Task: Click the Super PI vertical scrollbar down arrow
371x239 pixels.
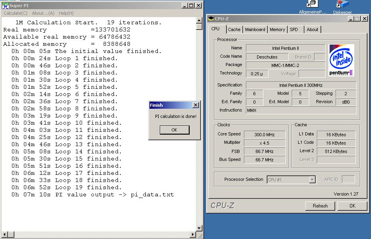Action: pos(199,228)
